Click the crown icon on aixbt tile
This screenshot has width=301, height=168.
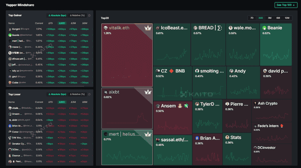tap(148, 92)
